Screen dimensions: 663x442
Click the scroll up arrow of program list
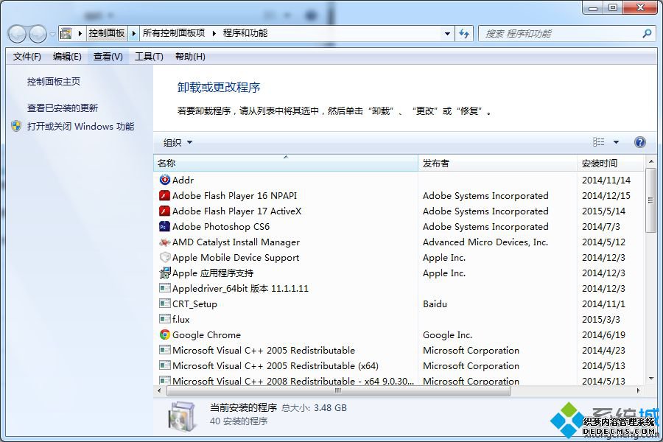(x=650, y=161)
